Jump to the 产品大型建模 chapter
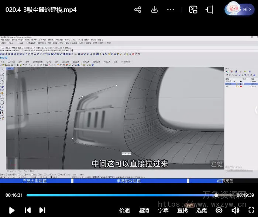 click(34, 181)
